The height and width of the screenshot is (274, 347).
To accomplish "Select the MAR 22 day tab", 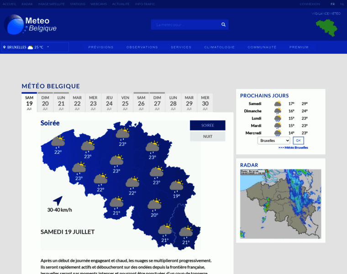I will click(x=77, y=103).
